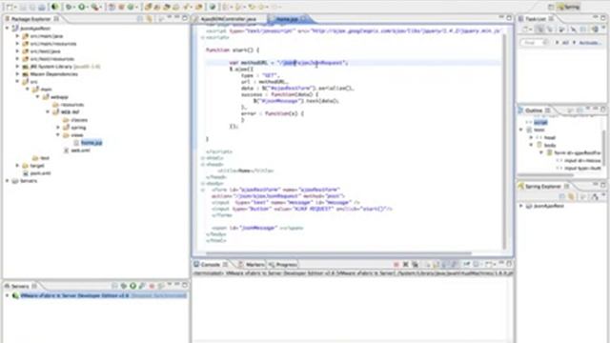Image resolution: width=610 pixels, height=343 pixels.
Task: Click the Publish to server icon
Action: click(161, 286)
